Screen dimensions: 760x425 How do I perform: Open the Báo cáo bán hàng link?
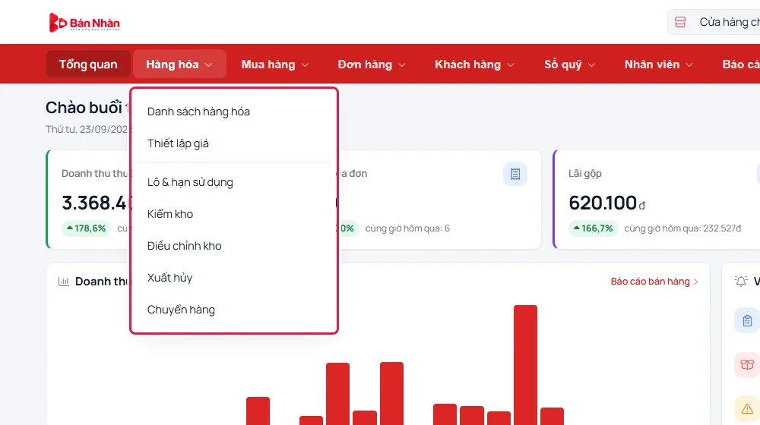pos(654,282)
